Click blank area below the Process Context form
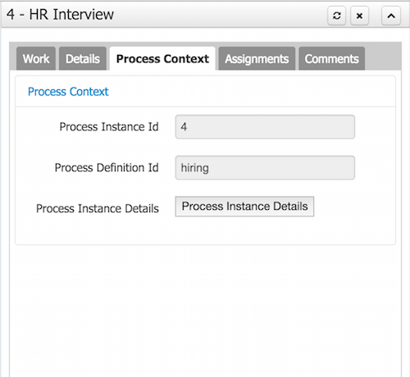The width and height of the screenshot is (410, 377). (205, 309)
